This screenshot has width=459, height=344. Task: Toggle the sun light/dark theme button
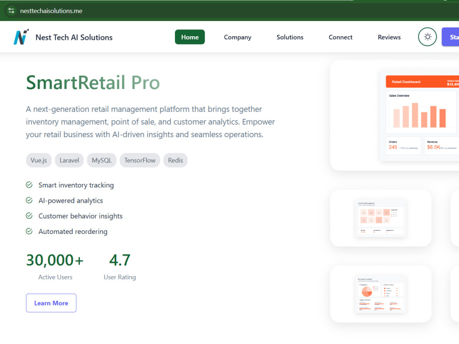pyautogui.click(x=427, y=37)
